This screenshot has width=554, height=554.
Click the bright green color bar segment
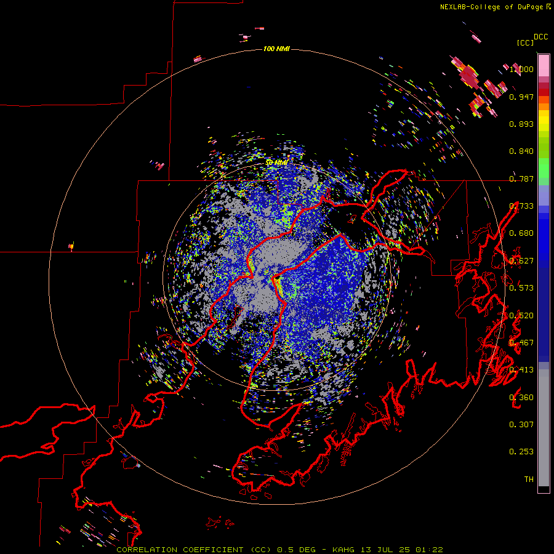pyautogui.click(x=544, y=168)
